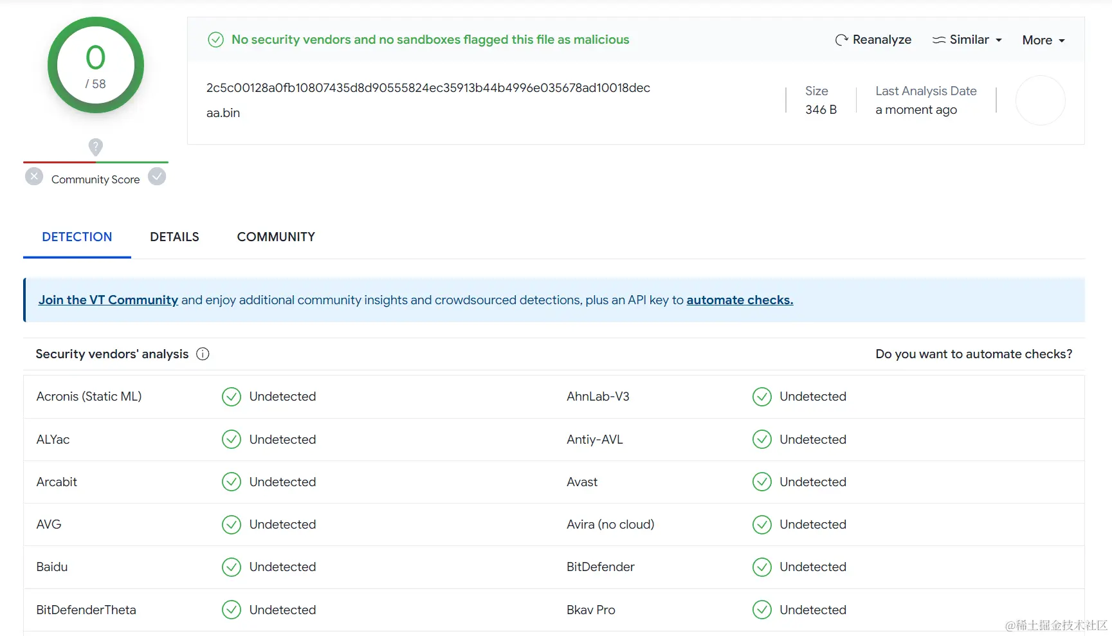This screenshot has height=636, width=1112.
Task: Expand the Similar dropdown arrow
Action: (x=999, y=40)
